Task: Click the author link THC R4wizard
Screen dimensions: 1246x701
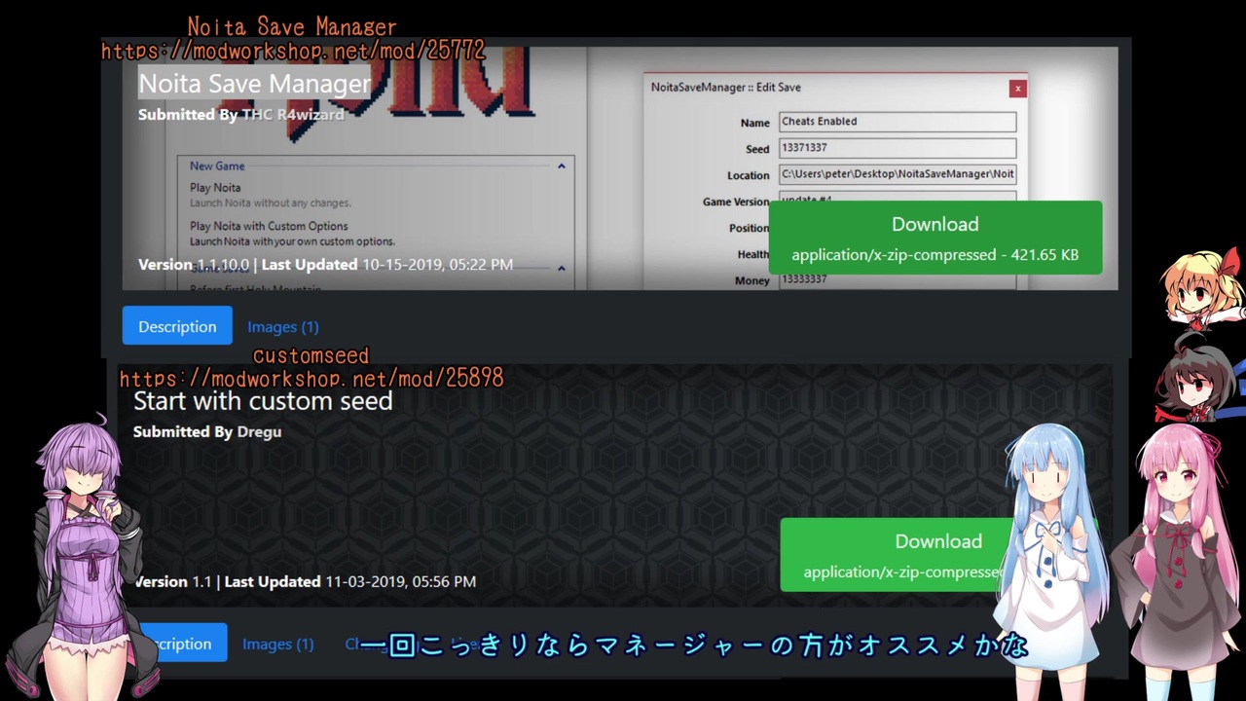Action: 293,114
